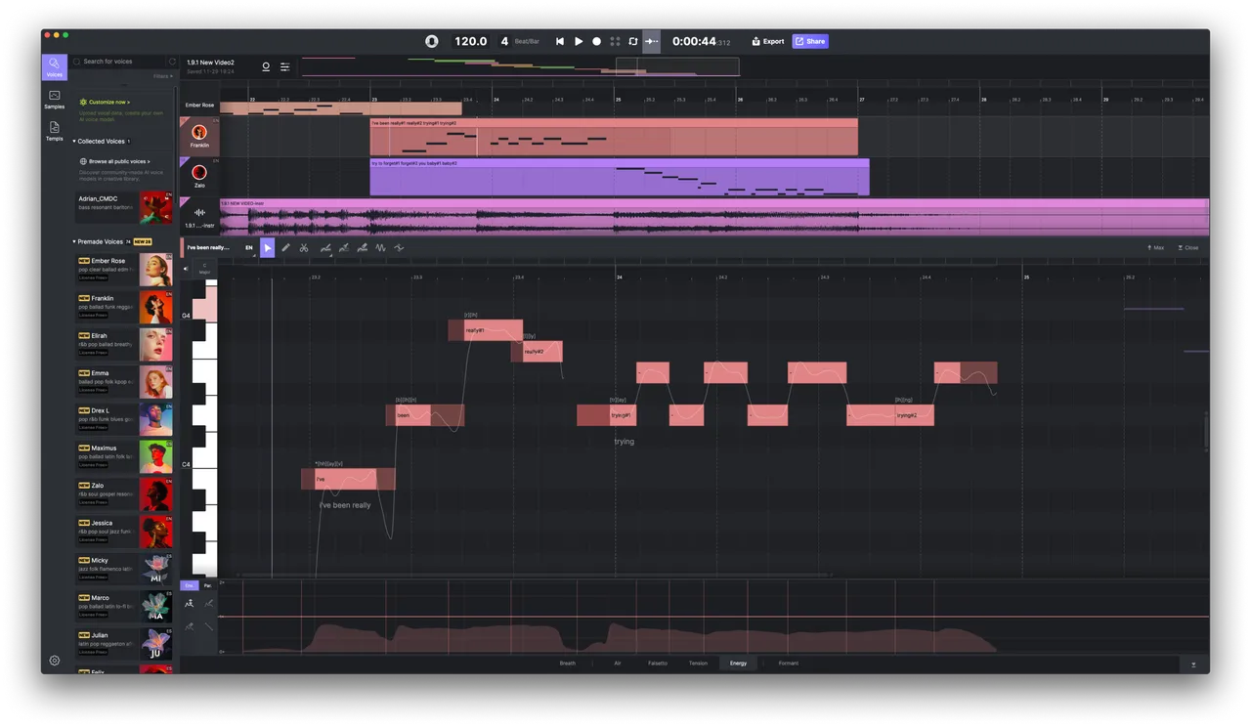Click the Share button
This screenshot has width=1251, height=727.
pyautogui.click(x=810, y=41)
